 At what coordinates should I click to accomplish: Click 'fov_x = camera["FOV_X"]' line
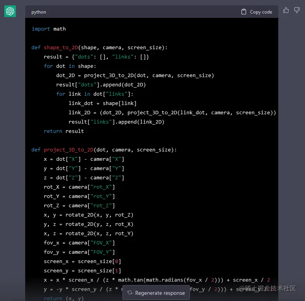pos(79,243)
